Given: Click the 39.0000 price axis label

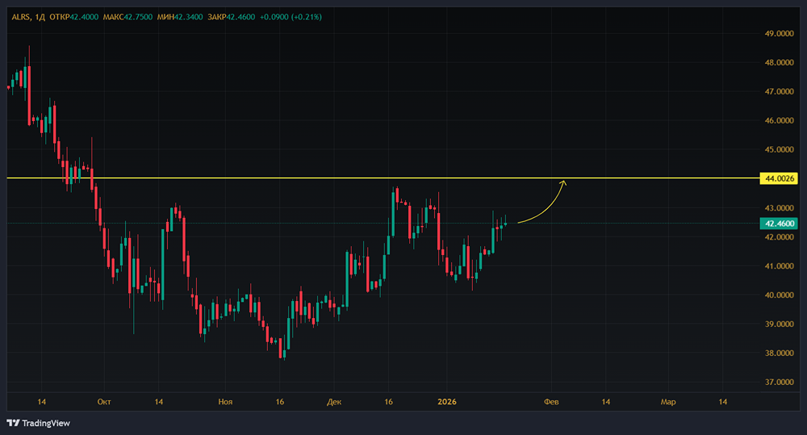Looking at the screenshot, I should 780,324.
